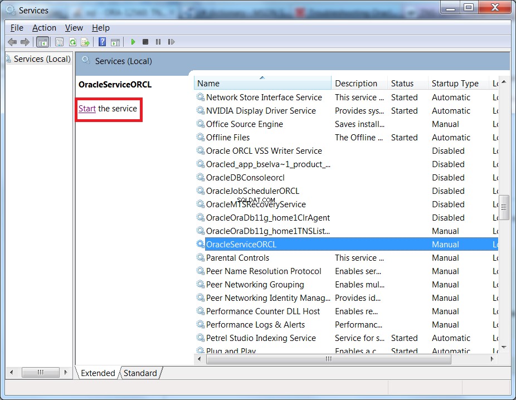Open the View menu

(74, 28)
